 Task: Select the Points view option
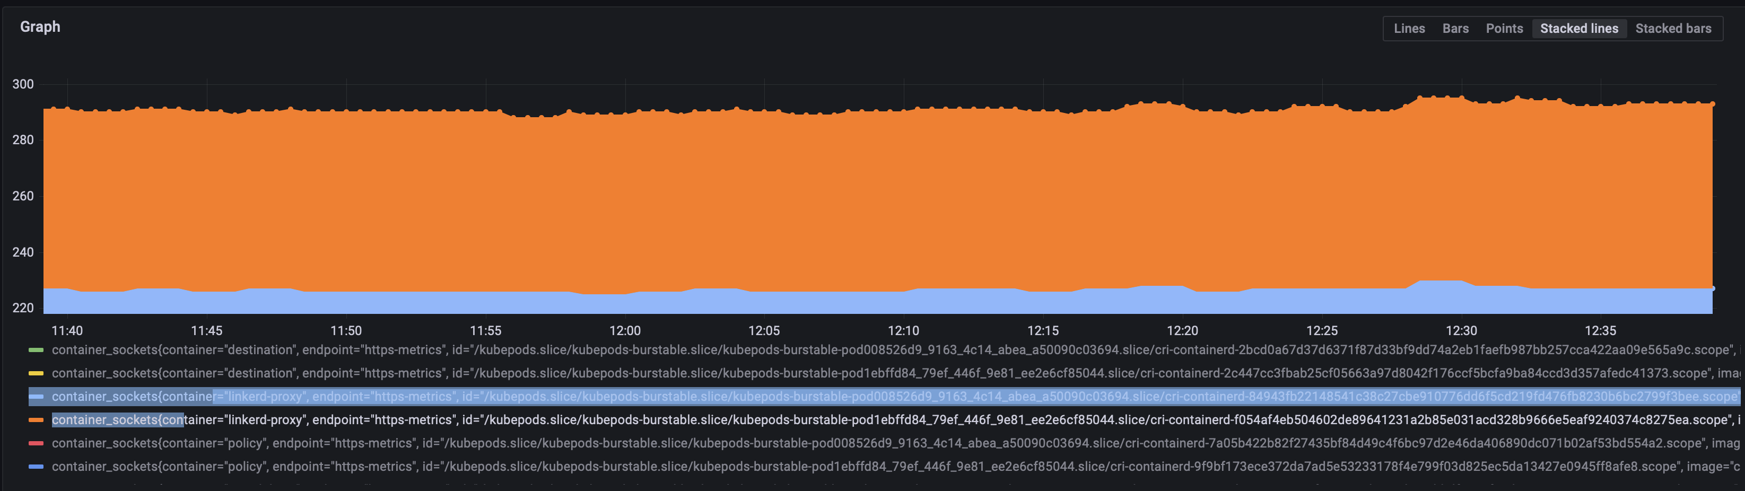pyautogui.click(x=1505, y=29)
